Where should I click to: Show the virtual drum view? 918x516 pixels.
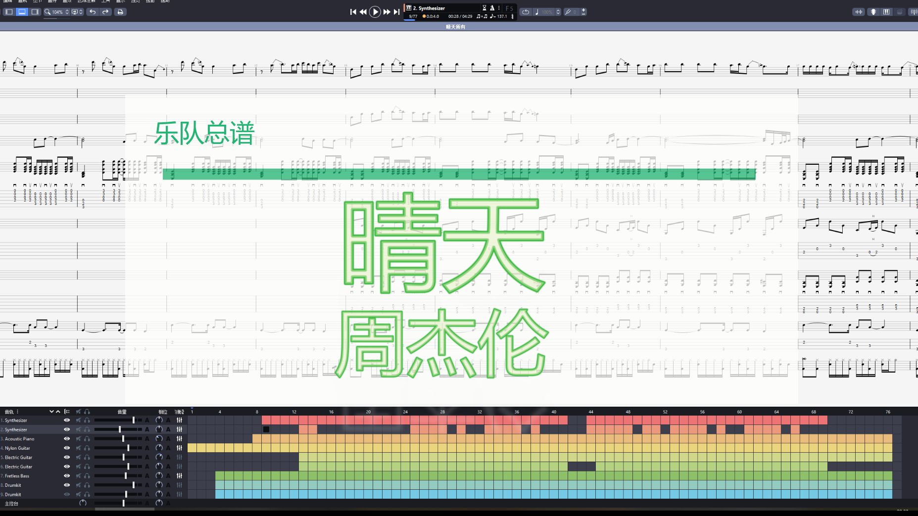coord(900,12)
